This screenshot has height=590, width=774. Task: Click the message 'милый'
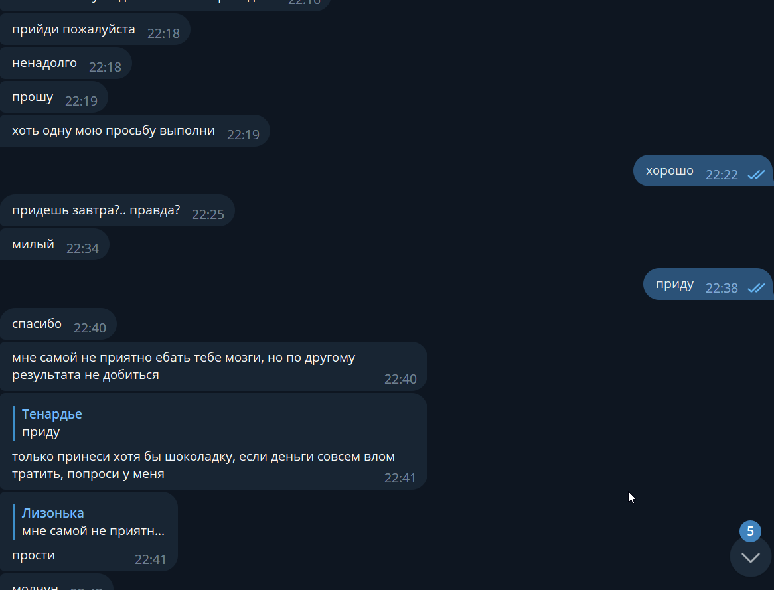pos(33,244)
